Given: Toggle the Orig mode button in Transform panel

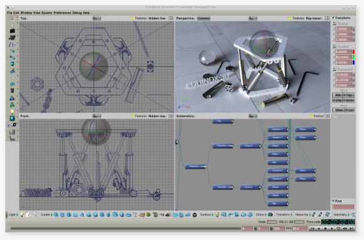Looking at the screenshot, I should (x=337, y=100).
